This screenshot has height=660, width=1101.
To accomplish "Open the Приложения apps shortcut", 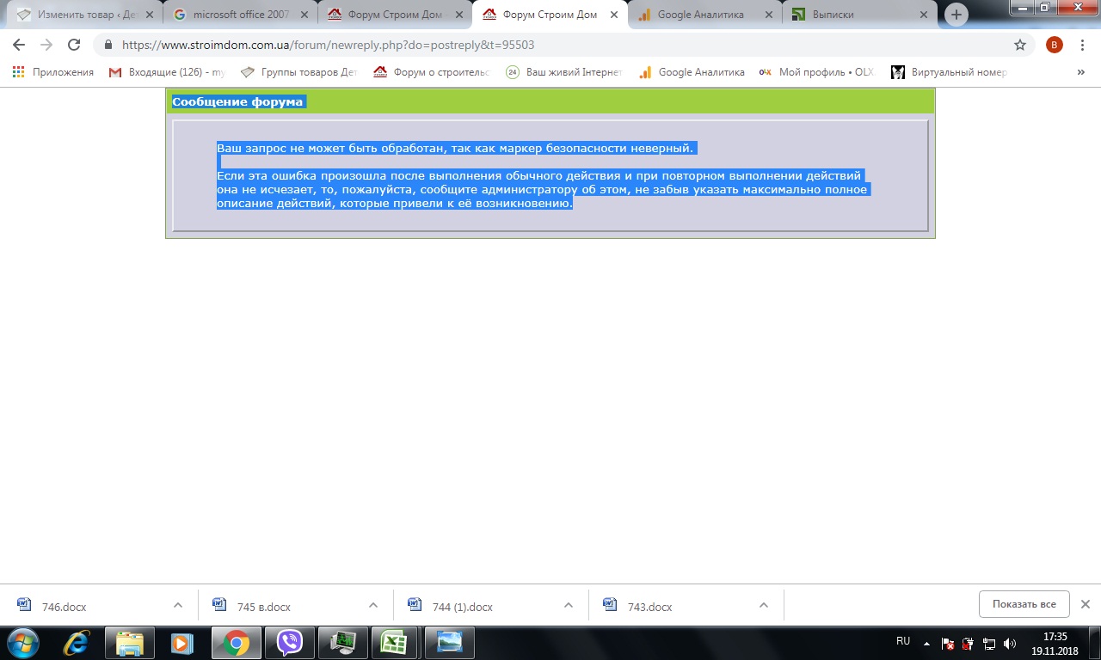I will [x=53, y=72].
